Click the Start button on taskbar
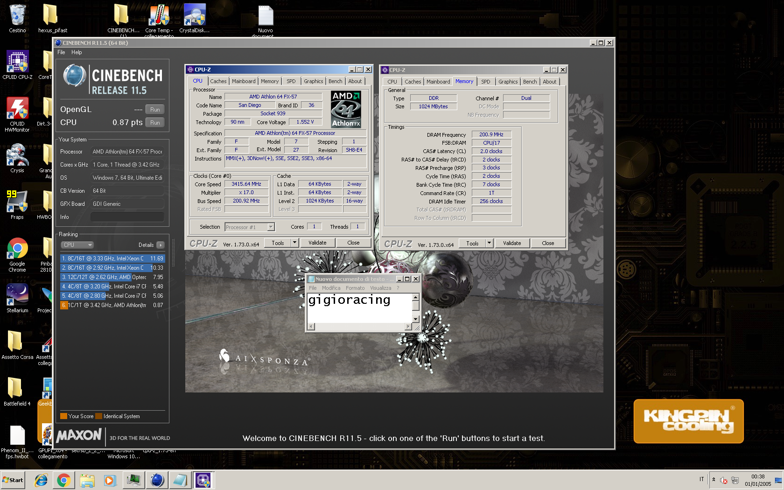This screenshot has height=490, width=784. [x=13, y=480]
